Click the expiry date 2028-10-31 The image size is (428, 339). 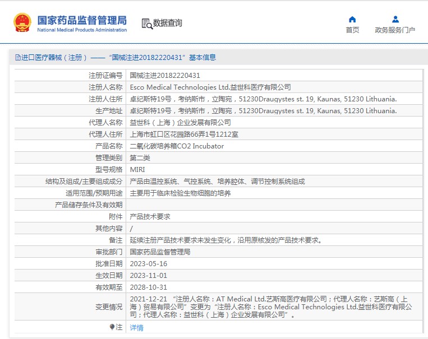pyautogui.click(x=149, y=287)
